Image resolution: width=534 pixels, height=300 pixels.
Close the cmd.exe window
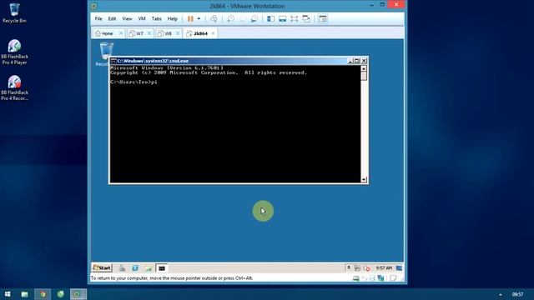point(364,61)
